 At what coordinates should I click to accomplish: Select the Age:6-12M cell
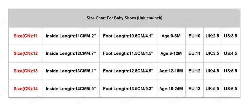[171, 53]
